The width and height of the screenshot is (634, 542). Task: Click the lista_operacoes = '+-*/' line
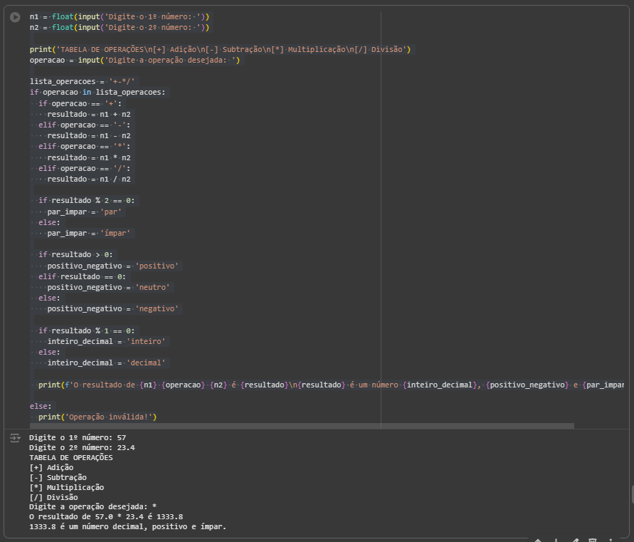(x=82, y=81)
